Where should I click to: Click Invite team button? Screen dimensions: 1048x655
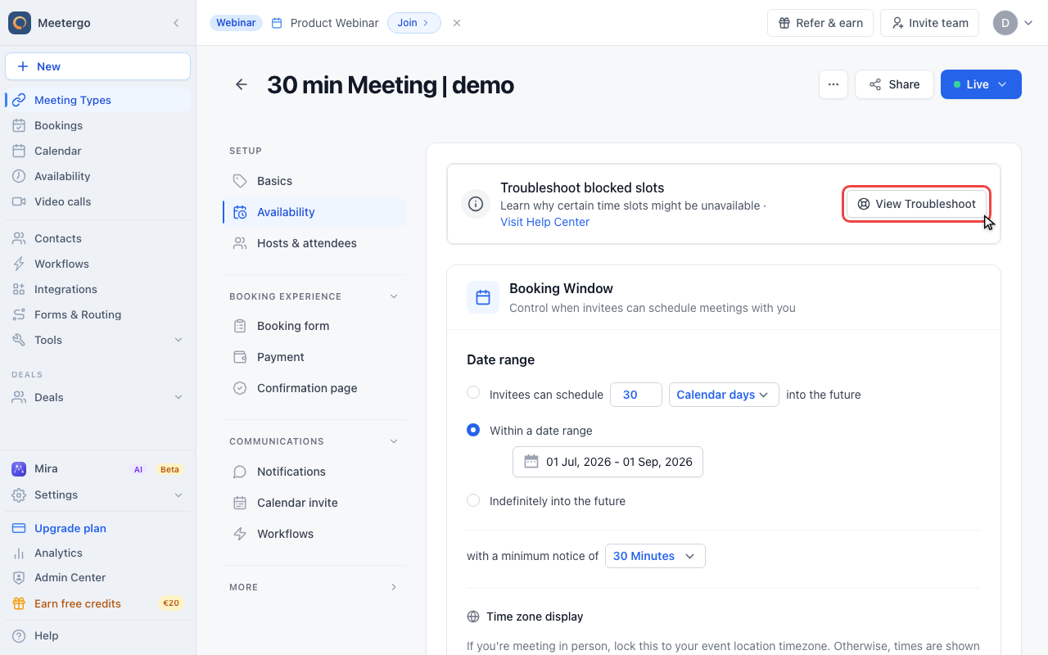pos(929,23)
